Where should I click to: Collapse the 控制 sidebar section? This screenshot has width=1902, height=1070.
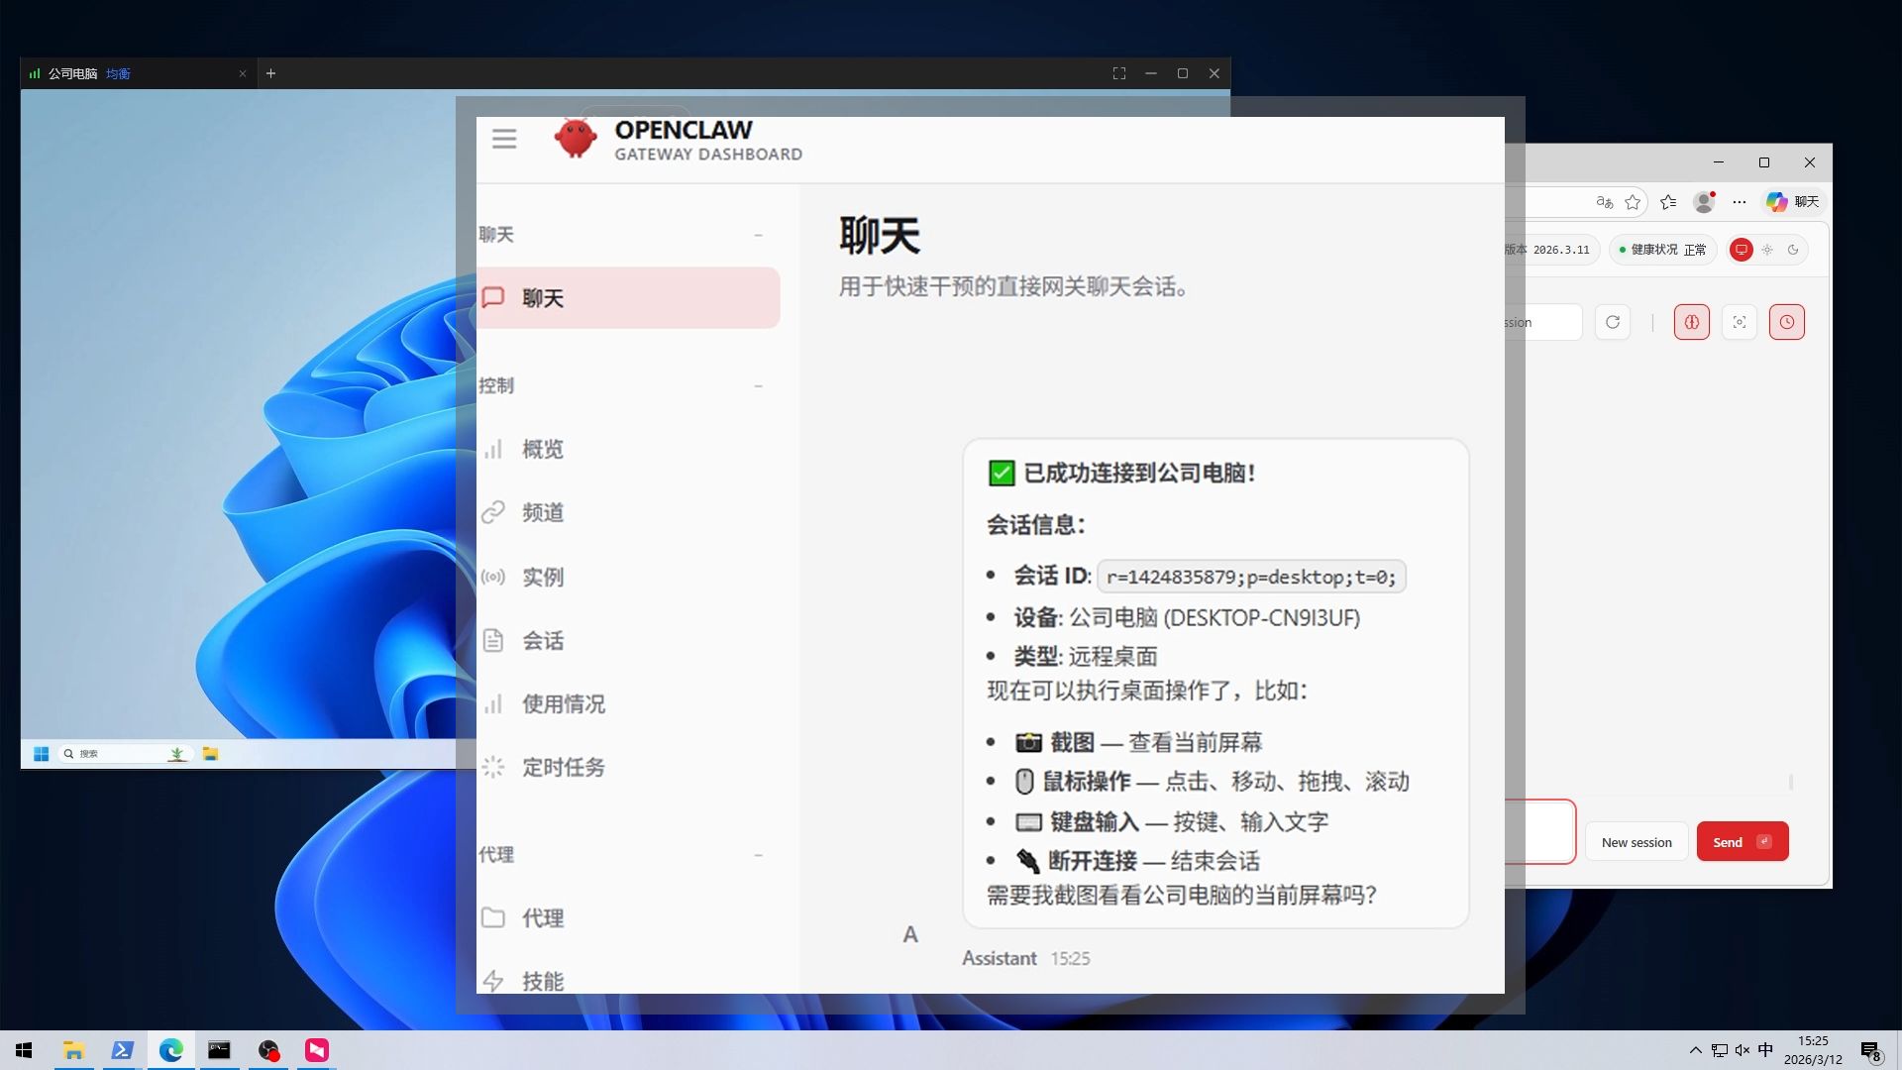[x=758, y=385]
